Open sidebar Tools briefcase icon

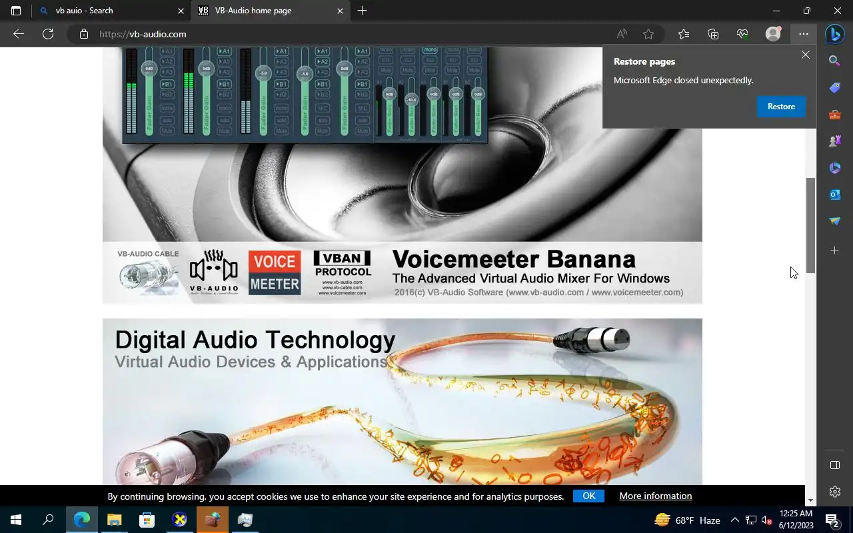pos(835,115)
